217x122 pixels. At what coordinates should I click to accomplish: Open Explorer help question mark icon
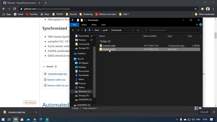coord(200,25)
